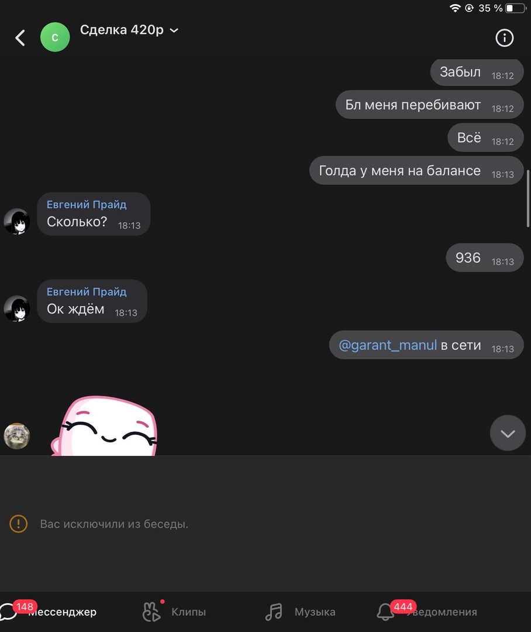Go back using the left arrow
This screenshot has height=632, width=531.
20,38
